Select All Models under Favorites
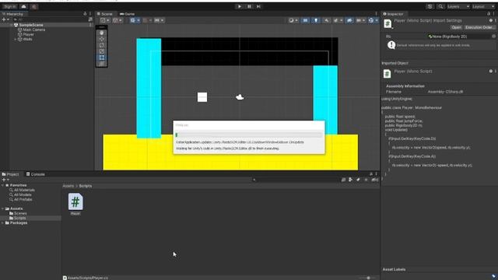The height and width of the screenshot is (280, 498). (23, 194)
